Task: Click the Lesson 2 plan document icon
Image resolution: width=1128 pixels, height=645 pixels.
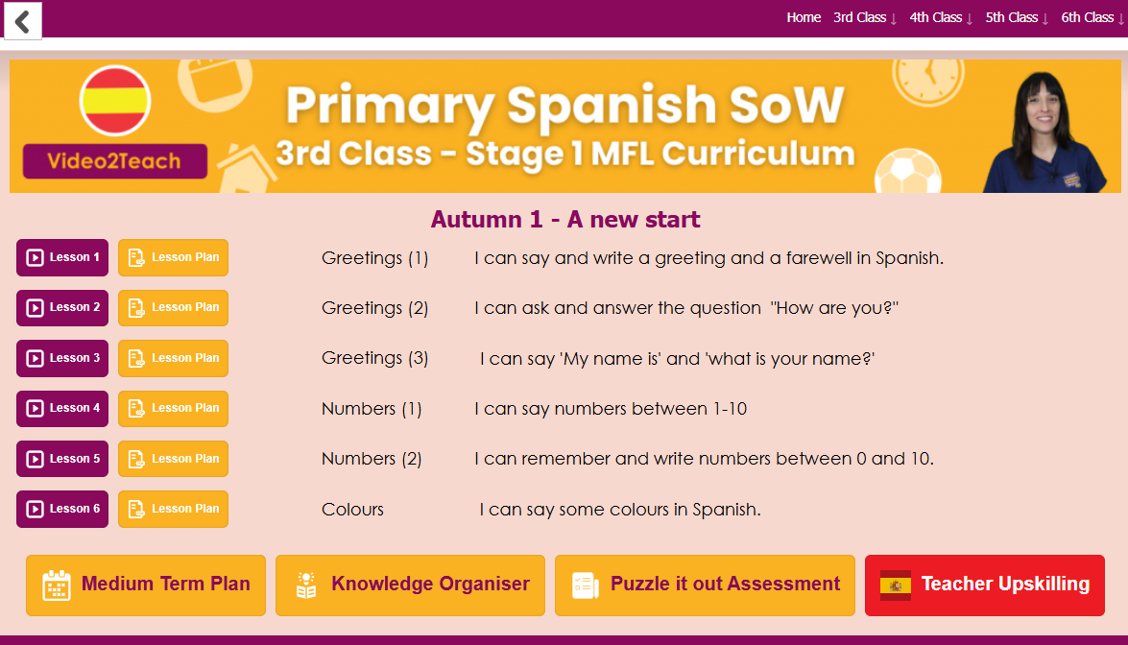Action: (x=136, y=308)
